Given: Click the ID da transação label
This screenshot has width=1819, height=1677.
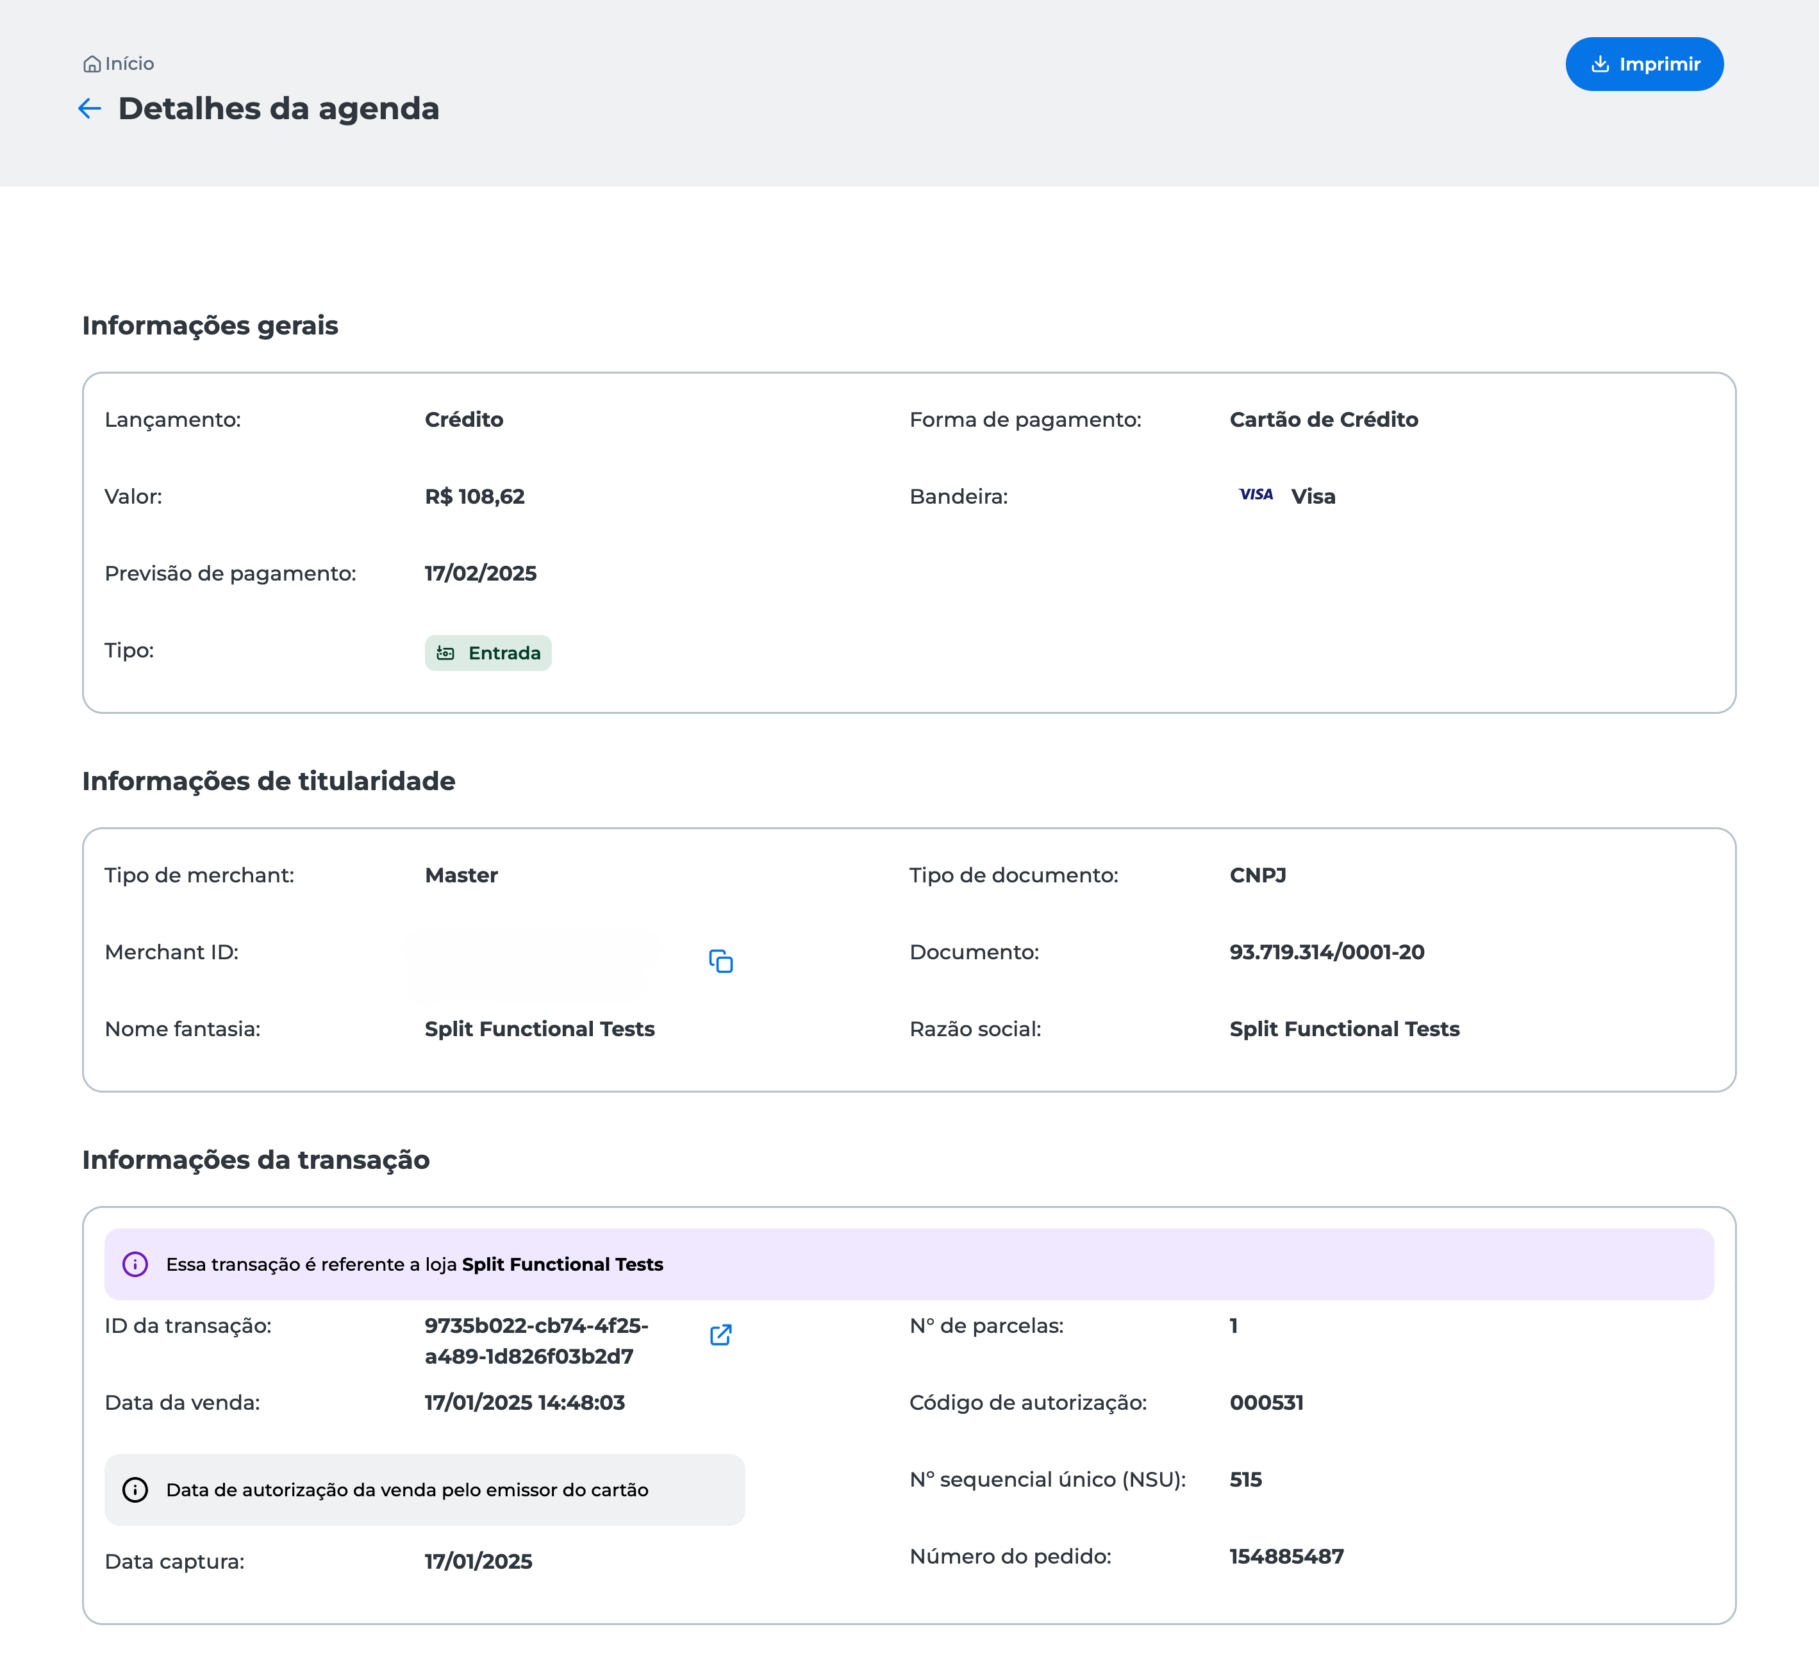Looking at the screenshot, I should click(x=188, y=1326).
